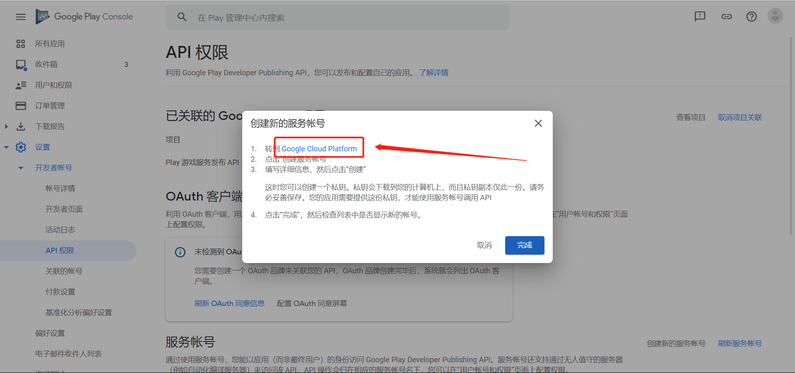The image size is (795, 373).
Task: Open 用户和权限 in the sidebar
Action: 53,85
